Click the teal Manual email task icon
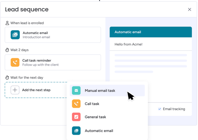This screenshot has width=198, height=140. 76,90
